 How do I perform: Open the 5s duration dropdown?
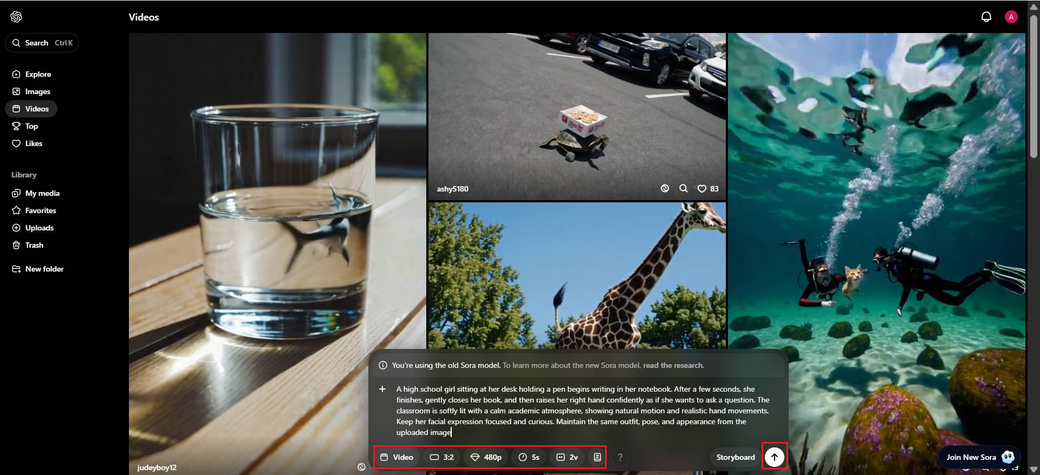coord(529,457)
